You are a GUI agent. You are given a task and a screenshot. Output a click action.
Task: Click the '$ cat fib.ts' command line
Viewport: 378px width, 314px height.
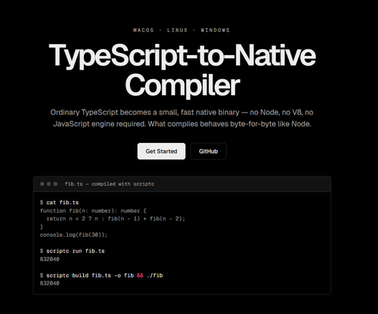click(59, 202)
